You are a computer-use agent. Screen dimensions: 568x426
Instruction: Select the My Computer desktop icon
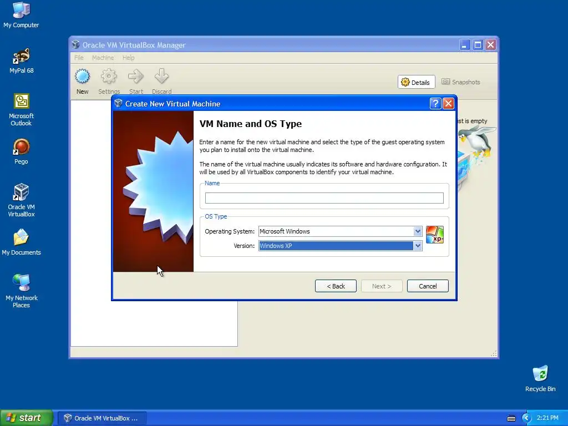click(21, 15)
